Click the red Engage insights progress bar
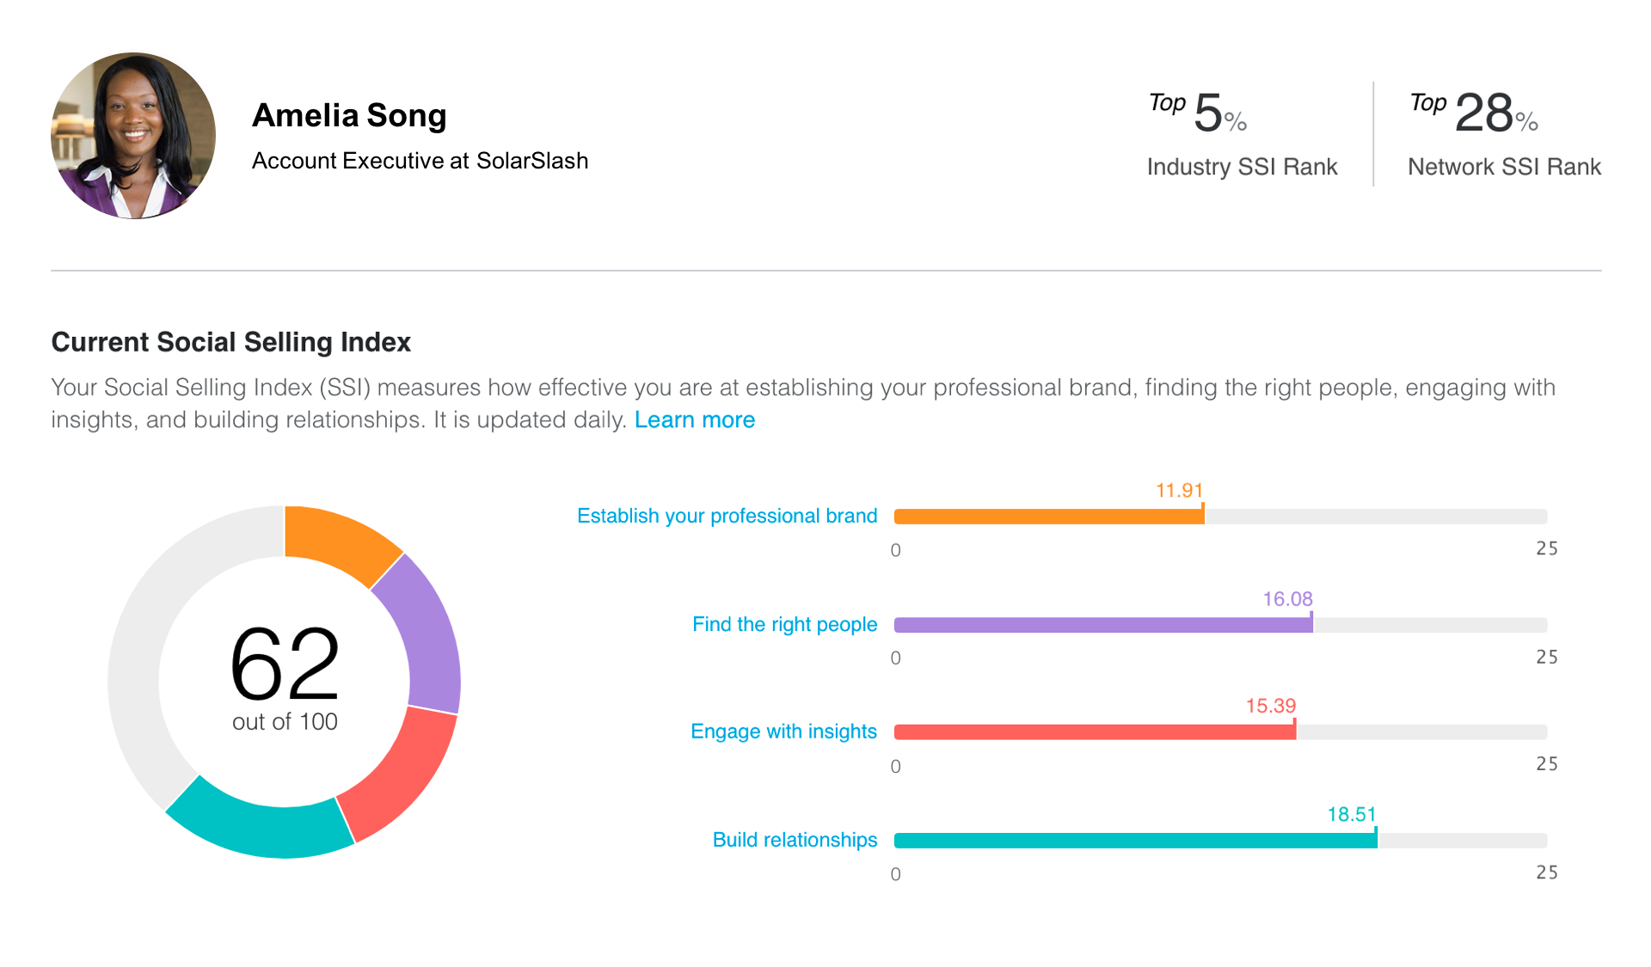 click(1094, 732)
